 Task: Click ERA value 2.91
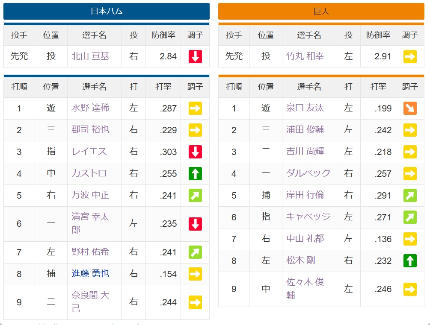point(383,56)
